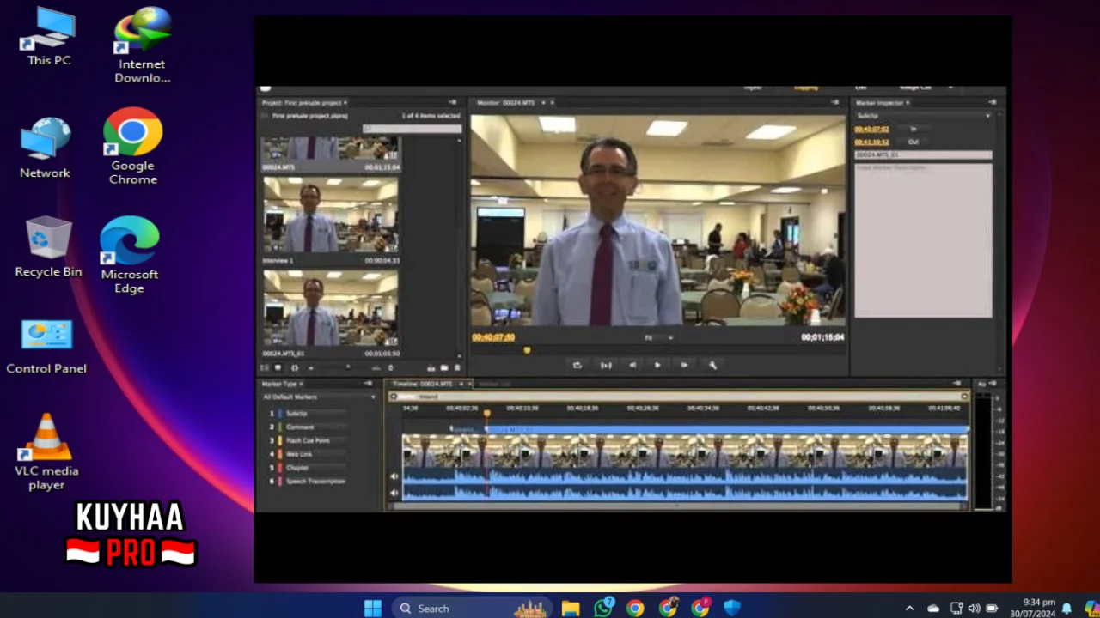Click the Monitor duration 00;01;15;04
The width and height of the screenshot is (1100, 618).
[822, 337]
